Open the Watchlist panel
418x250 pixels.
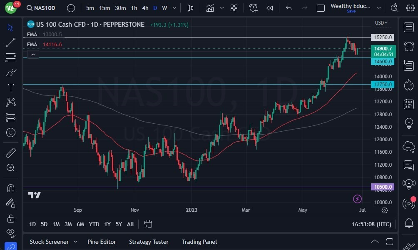pos(408,27)
